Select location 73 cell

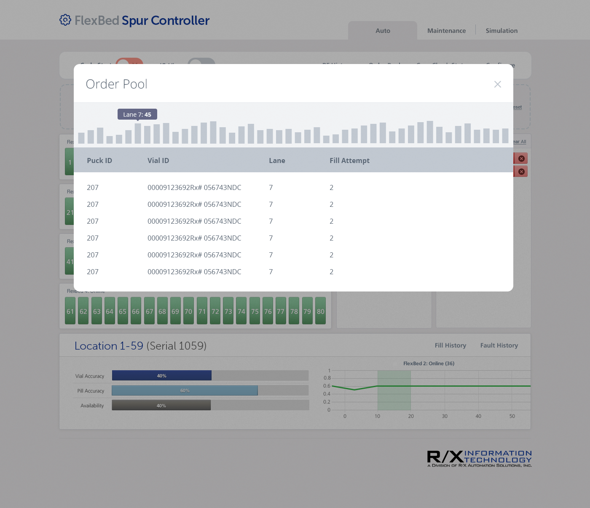tap(228, 311)
